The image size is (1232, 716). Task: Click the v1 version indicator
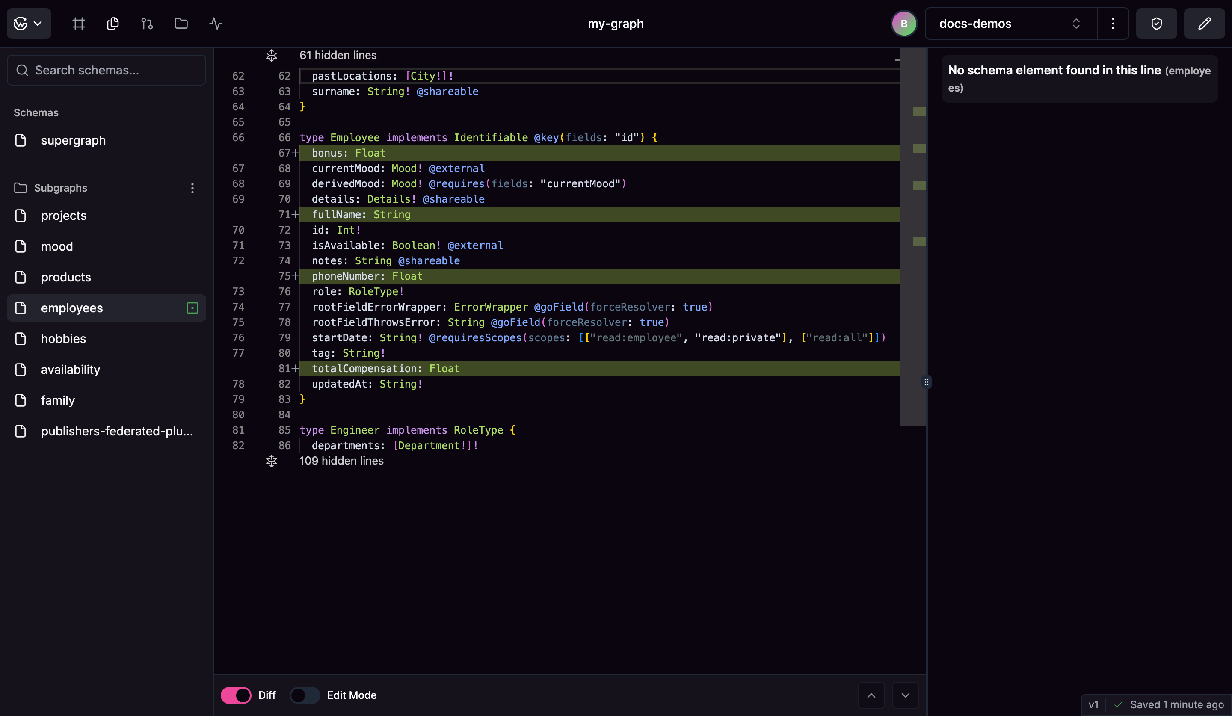click(1094, 705)
